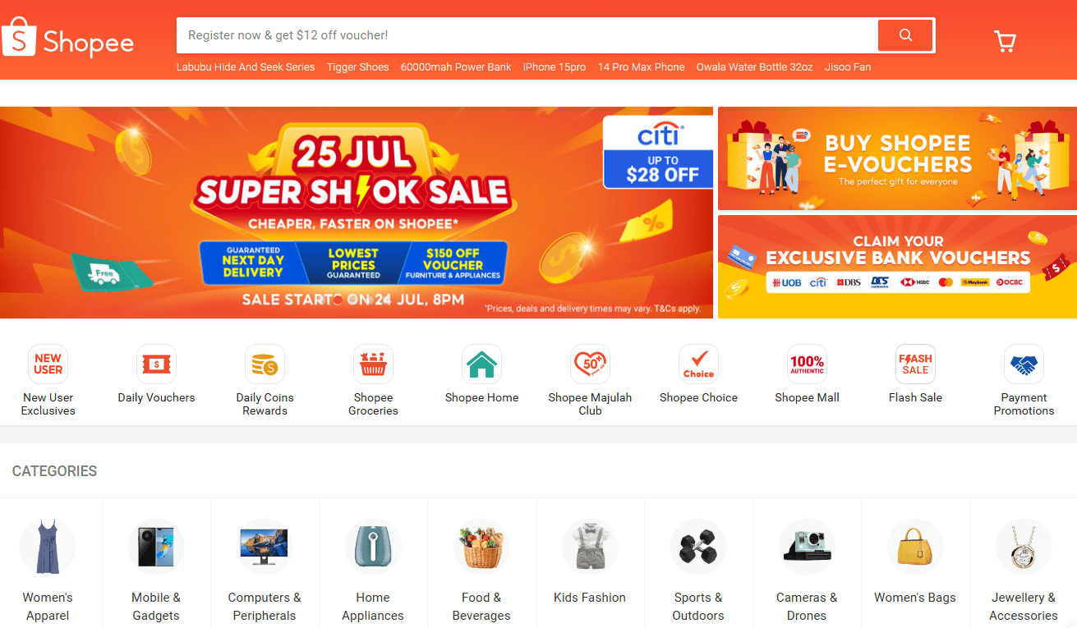
Task: Open the Shopee Groceries basket icon
Action: [373, 364]
